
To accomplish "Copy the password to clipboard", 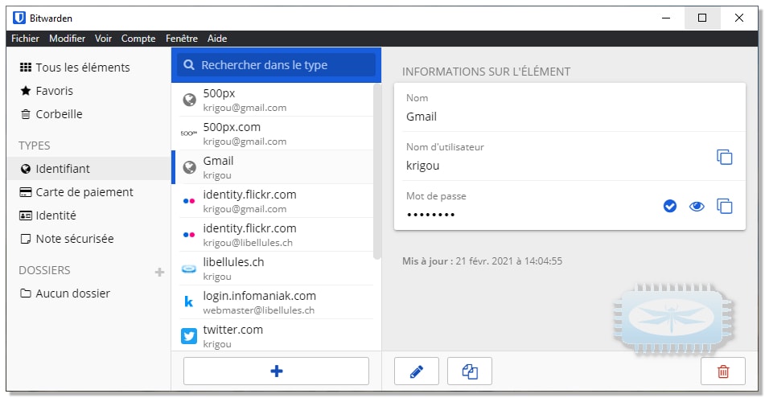I will coord(724,207).
